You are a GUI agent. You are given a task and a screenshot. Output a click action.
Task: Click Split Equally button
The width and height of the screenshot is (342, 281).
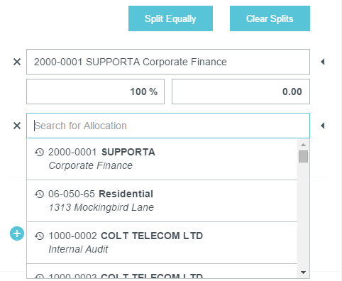(170, 18)
